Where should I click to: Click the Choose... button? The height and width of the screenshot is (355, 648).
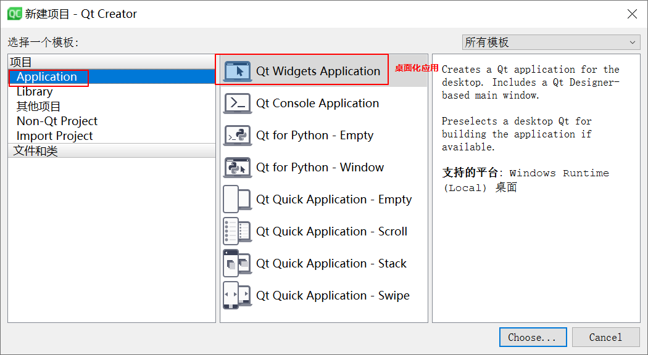pyautogui.click(x=533, y=337)
